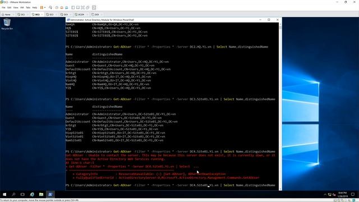This screenshot has width=359, height=202.
Task: Click the scrollbar down arrow in PowerShell
Action: pyautogui.click(x=280, y=189)
